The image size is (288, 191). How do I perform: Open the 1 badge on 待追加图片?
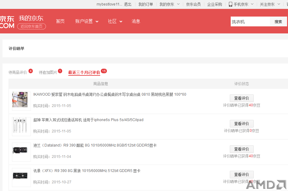pyautogui.click(x=60, y=71)
